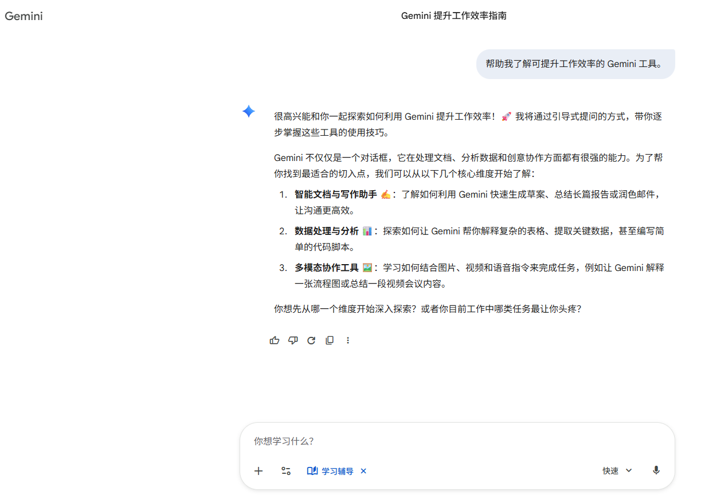Open the tools settings icon beside the plus

pyautogui.click(x=286, y=471)
